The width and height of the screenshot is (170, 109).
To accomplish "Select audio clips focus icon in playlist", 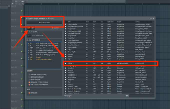I will coord(16,1).
